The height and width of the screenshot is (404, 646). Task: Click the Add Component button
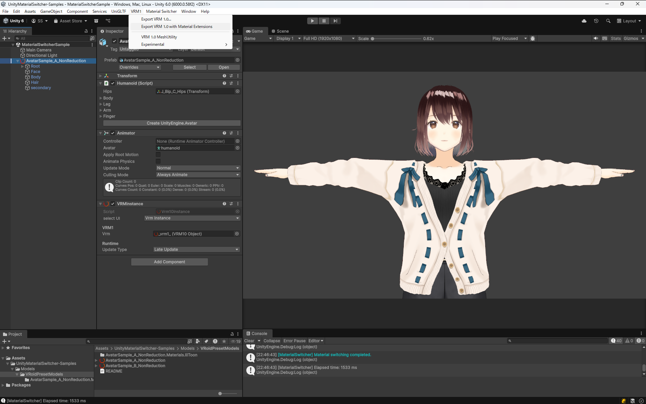click(x=169, y=262)
